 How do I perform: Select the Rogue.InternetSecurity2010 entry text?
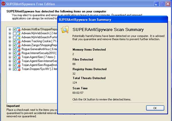point(39,53)
